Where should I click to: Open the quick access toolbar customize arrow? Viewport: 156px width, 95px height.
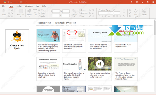coord(26,2)
